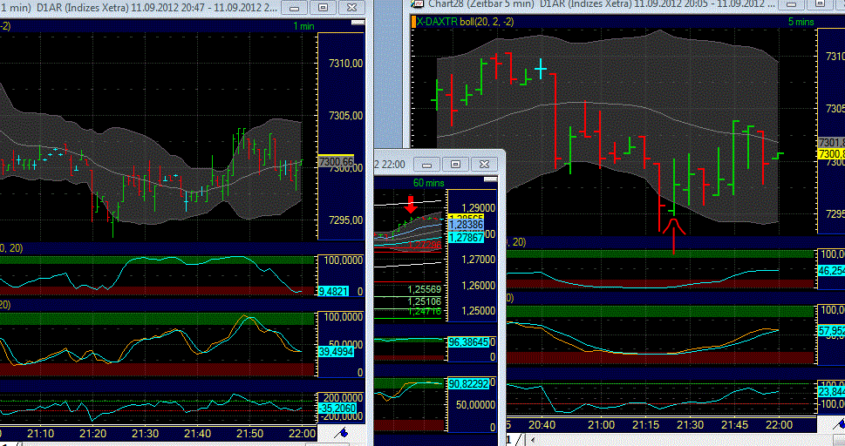Click indicator value 9,4821

tap(334, 292)
